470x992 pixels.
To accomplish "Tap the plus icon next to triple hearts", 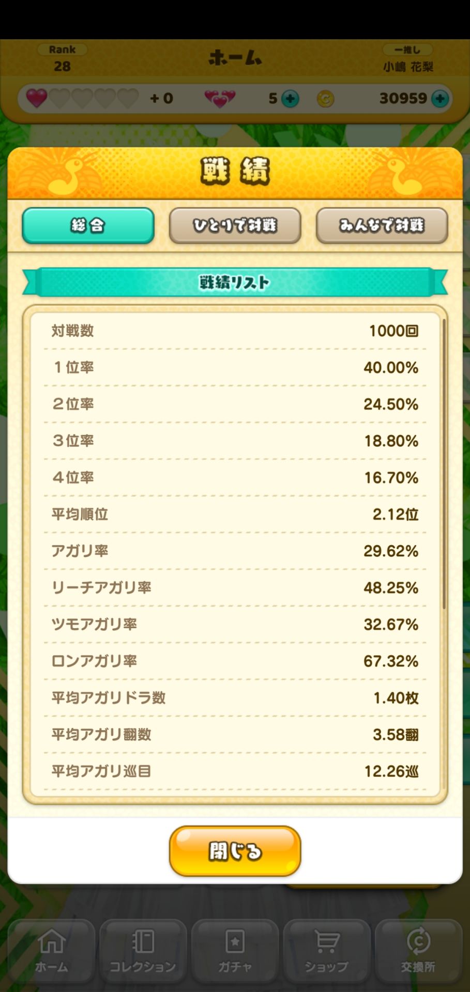I will pyautogui.click(x=290, y=99).
